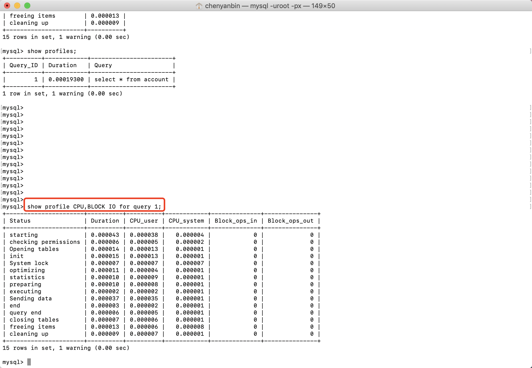
Task: Click the blinking cursor at last mysql prompt
Action: point(29,362)
